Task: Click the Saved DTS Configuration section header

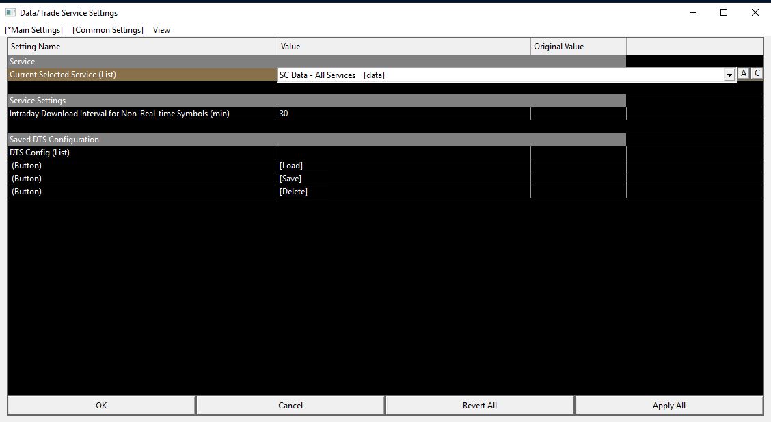Action: (x=316, y=140)
